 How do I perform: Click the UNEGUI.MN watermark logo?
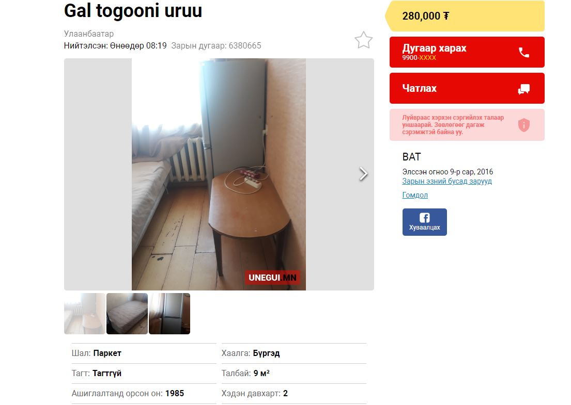(x=272, y=278)
